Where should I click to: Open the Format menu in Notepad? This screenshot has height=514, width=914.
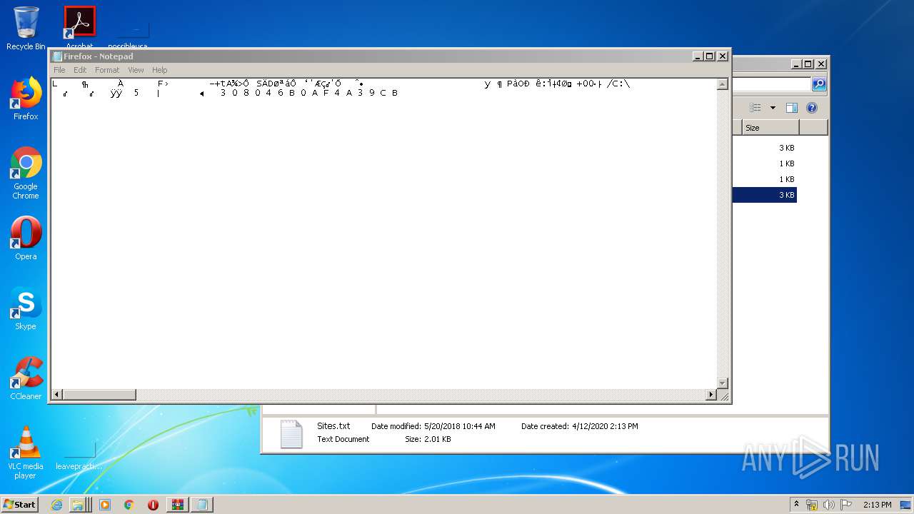(x=107, y=70)
